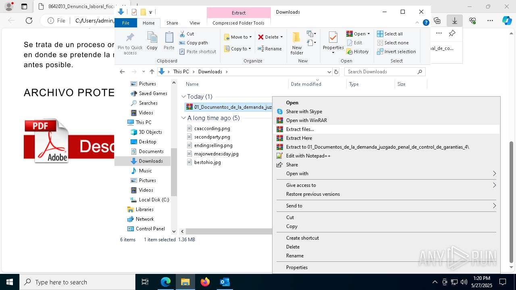
Task: Expand Open with submenu
Action: (387, 174)
